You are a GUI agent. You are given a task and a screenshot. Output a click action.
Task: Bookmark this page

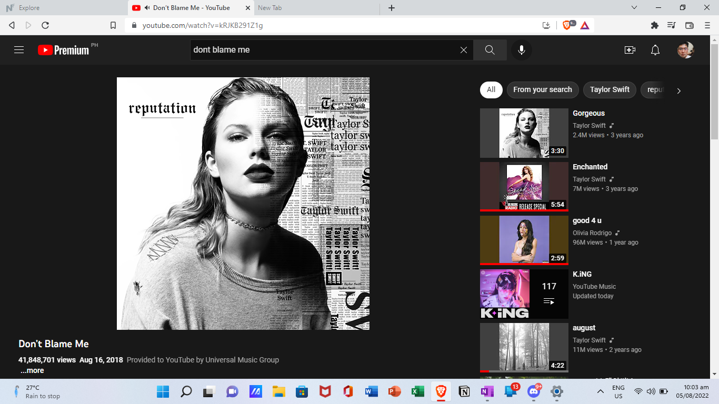tap(113, 25)
